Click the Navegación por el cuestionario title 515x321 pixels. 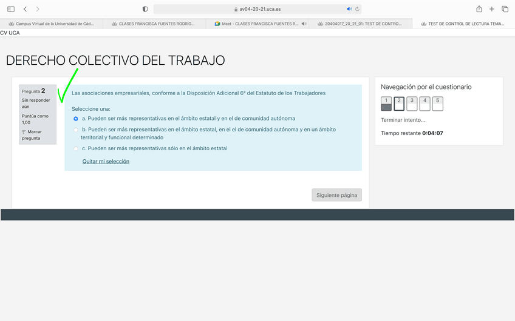[x=426, y=87]
